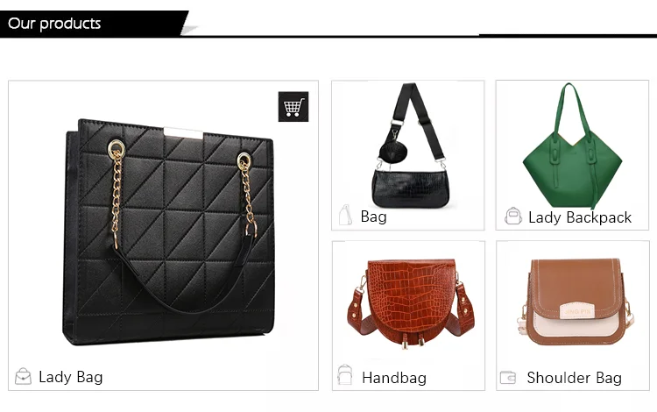Select the Lady Backpack label
Screen dimensions: 657x412
pos(580,217)
